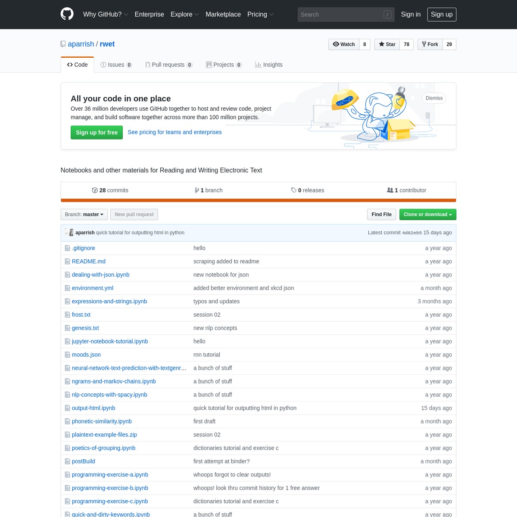Open See pricing for teams and enterprises
517x517 pixels.
[174, 132]
